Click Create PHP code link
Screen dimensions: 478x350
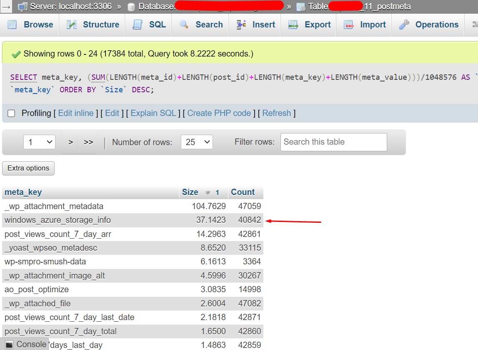click(x=219, y=113)
